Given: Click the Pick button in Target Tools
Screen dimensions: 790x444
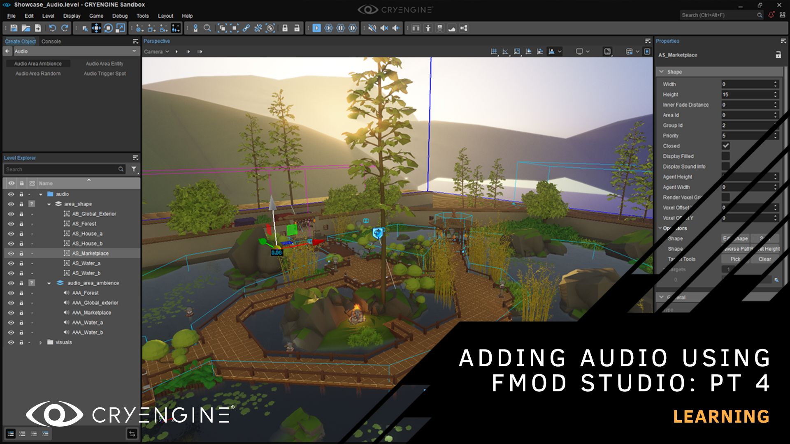Looking at the screenshot, I should [x=735, y=259].
